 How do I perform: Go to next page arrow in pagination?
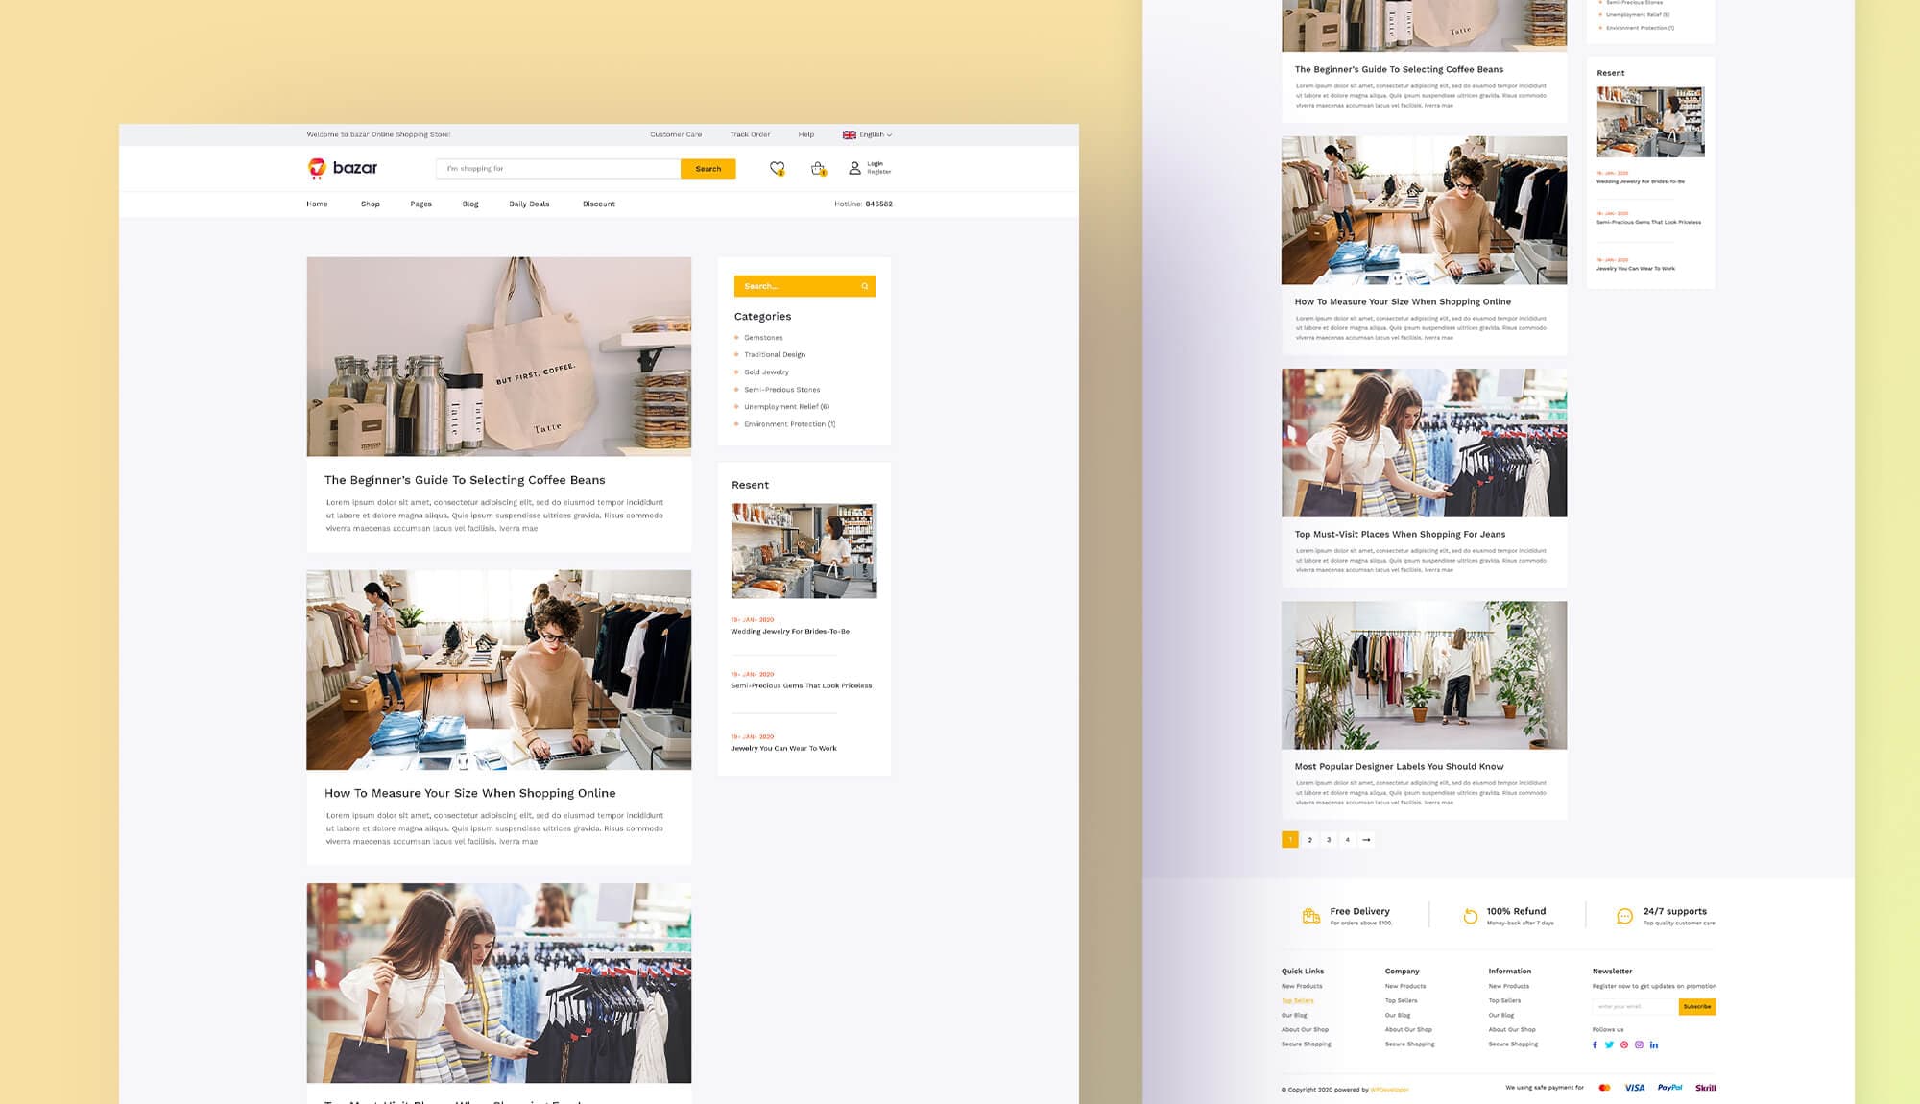(x=1366, y=840)
